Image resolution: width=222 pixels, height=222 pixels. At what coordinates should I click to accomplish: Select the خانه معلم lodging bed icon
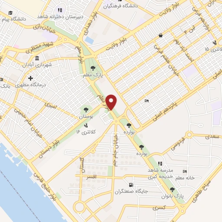pyautogui.click(x=185, y=171)
